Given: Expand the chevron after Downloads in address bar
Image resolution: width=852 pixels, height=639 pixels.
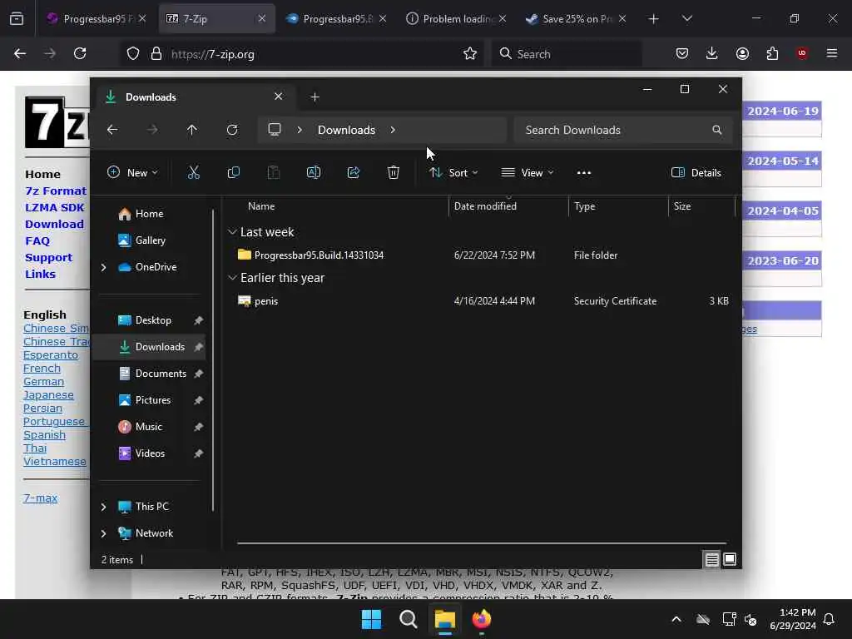Looking at the screenshot, I should click(x=393, y=130).
